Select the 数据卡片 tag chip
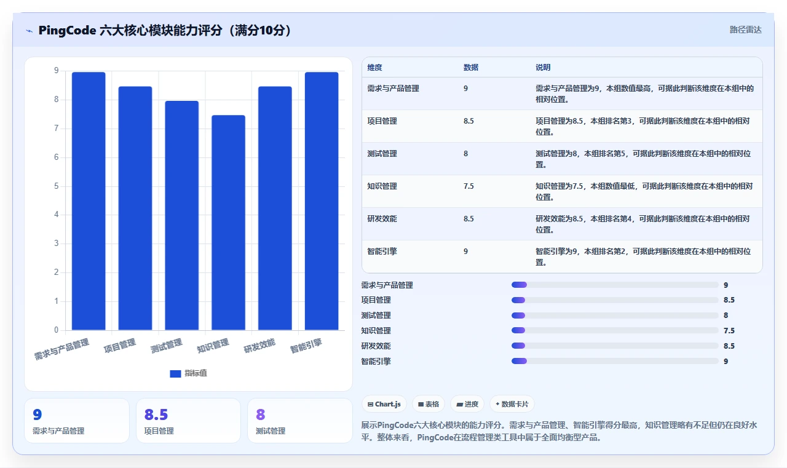Viewport: 787px width, 468px height. coord(512,404)
